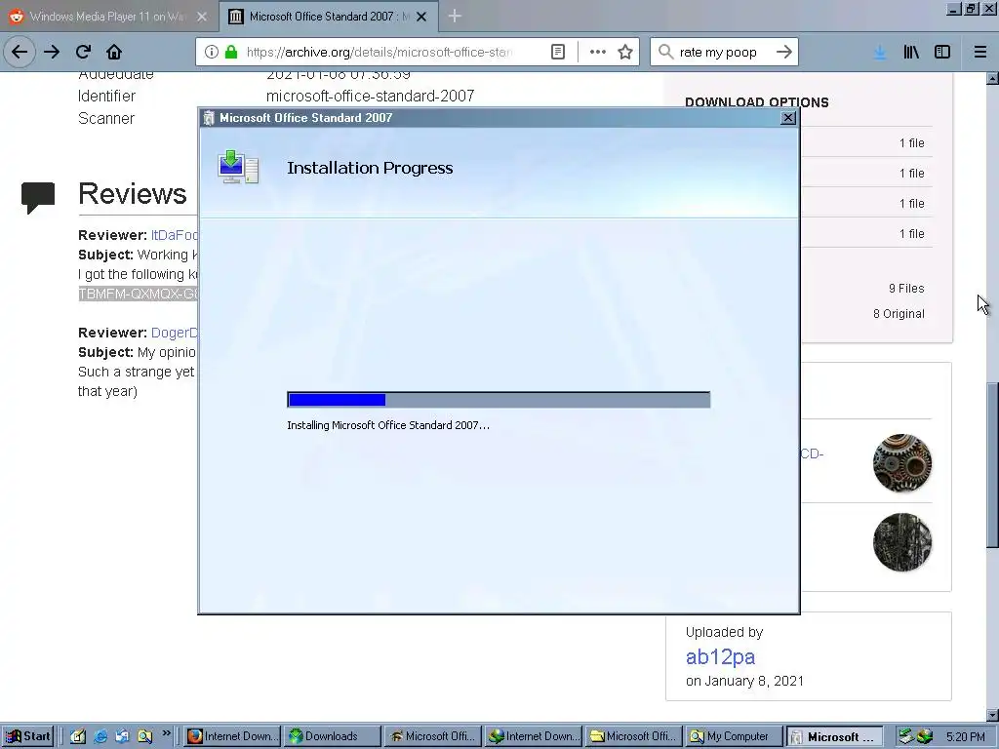Select the Microsoft Office Standard 2007 browser tab
Image resolution: width=999 pixels, height=749 pixels.
click(328, 17)
